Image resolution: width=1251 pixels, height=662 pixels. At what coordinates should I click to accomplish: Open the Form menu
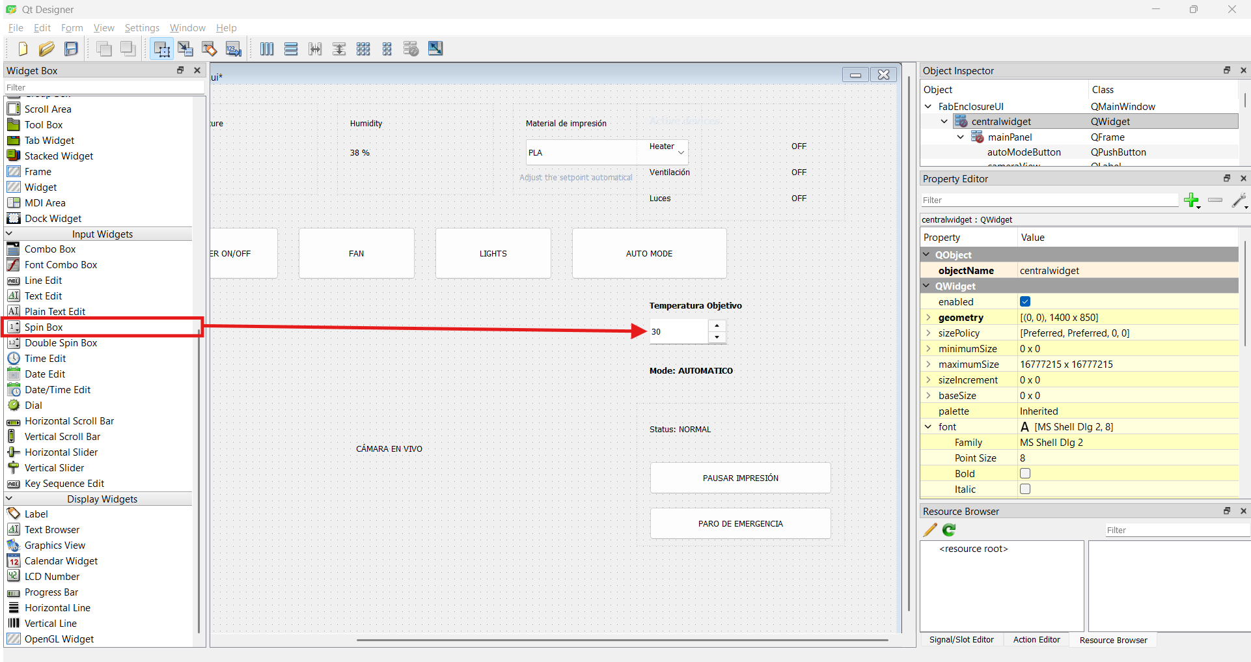tap(72, 28)
